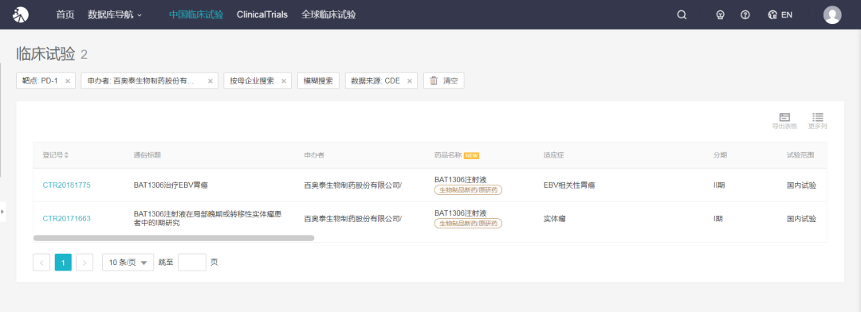The height and width of the screenshot is (312, 861).
Task: Go to 首页 in top navigation
Action: pyautogui.click(x=65, y=15)
